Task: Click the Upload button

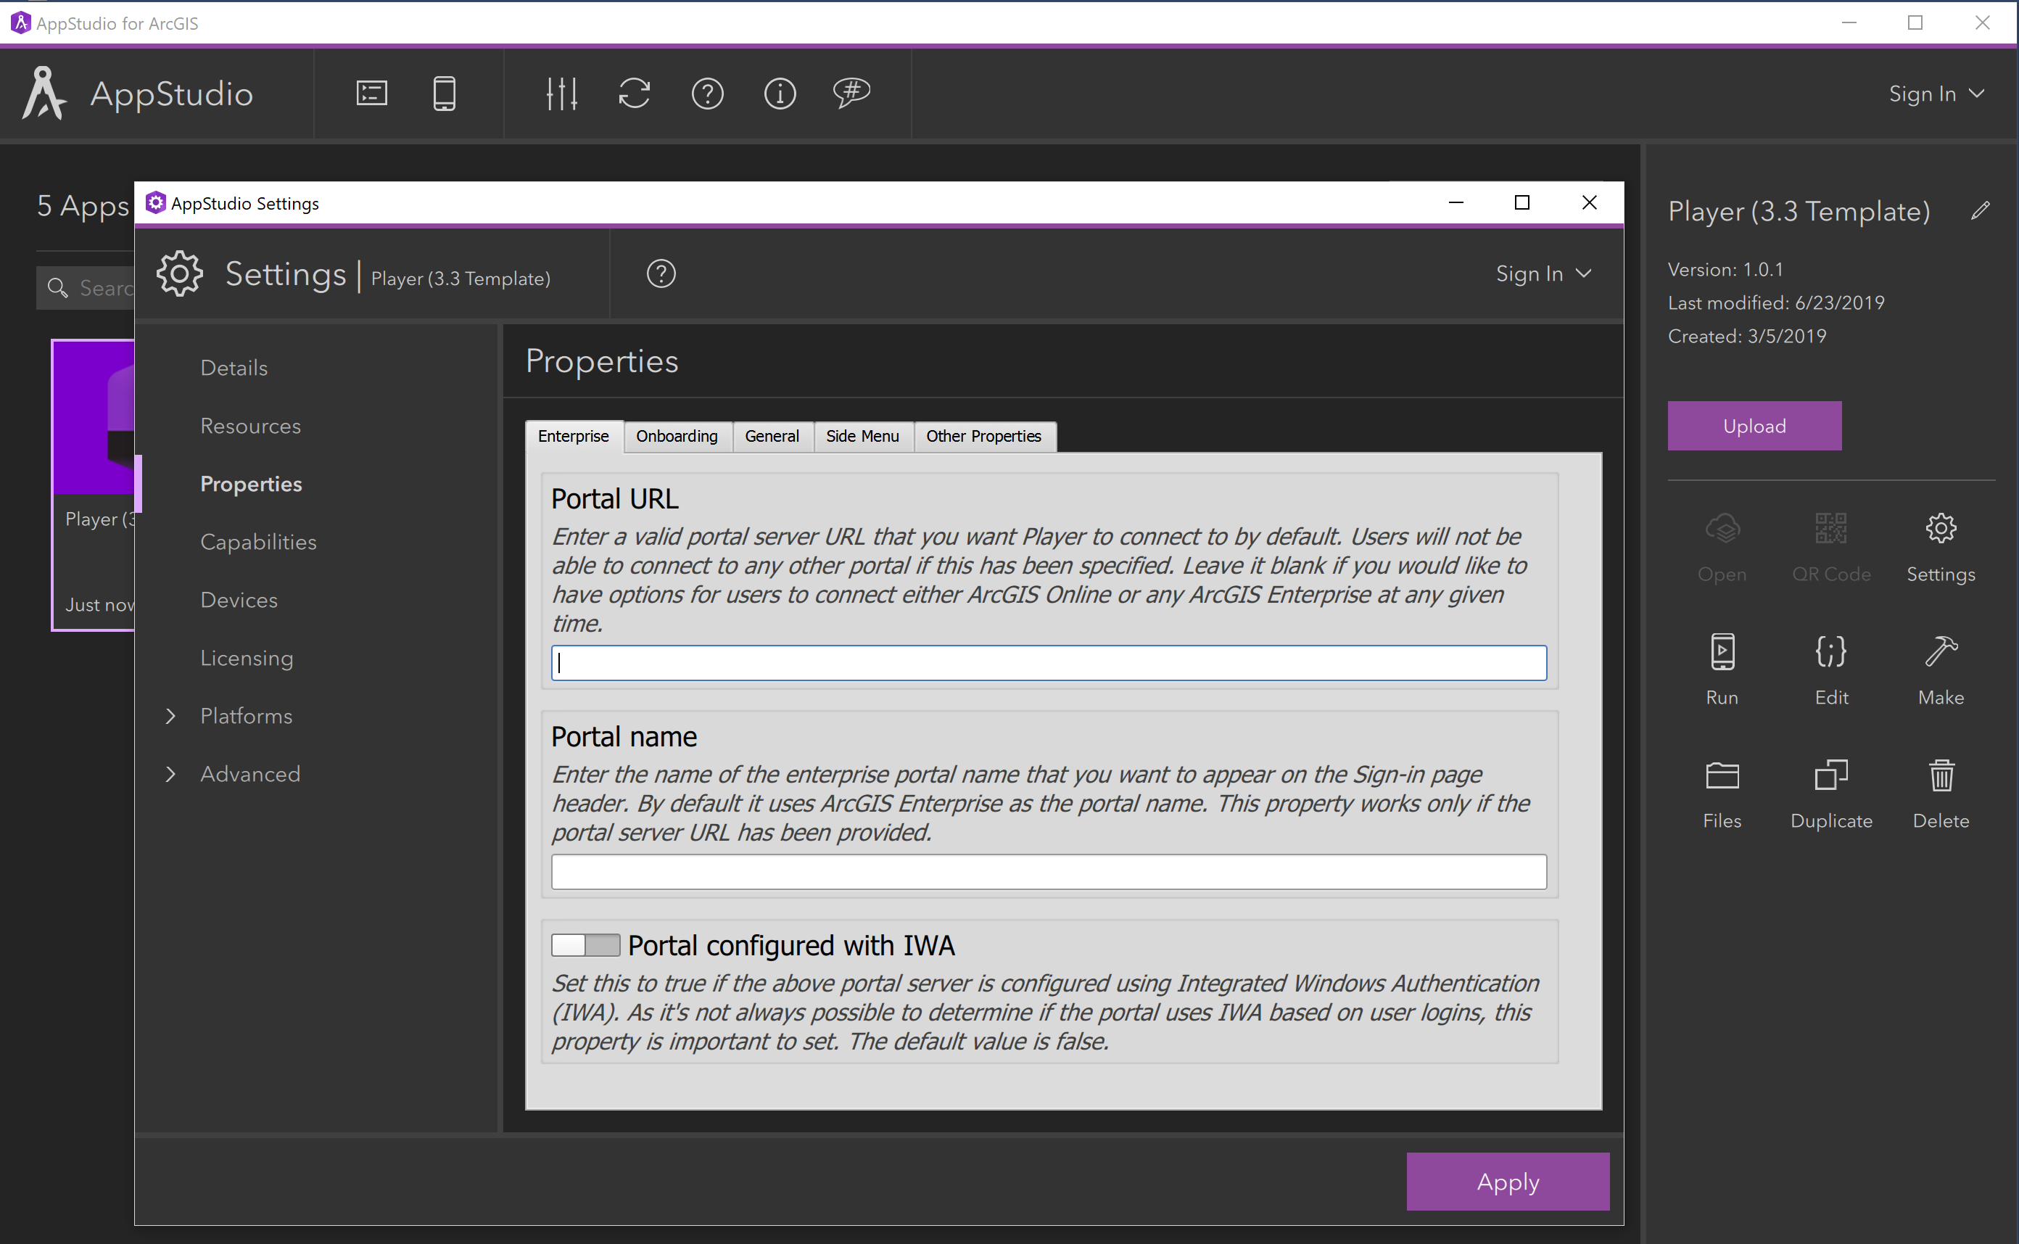Action: click(x=1752, y=426)
